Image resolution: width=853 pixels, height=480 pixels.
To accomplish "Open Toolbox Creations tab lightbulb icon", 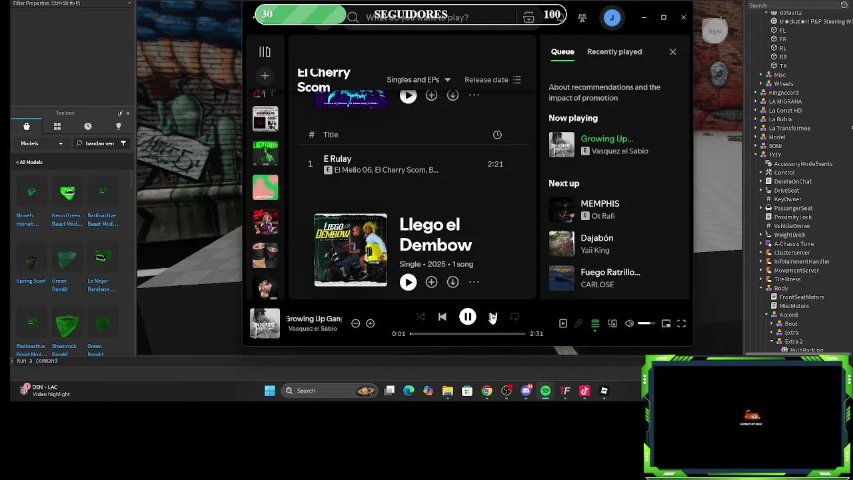I will pos(119,126).
